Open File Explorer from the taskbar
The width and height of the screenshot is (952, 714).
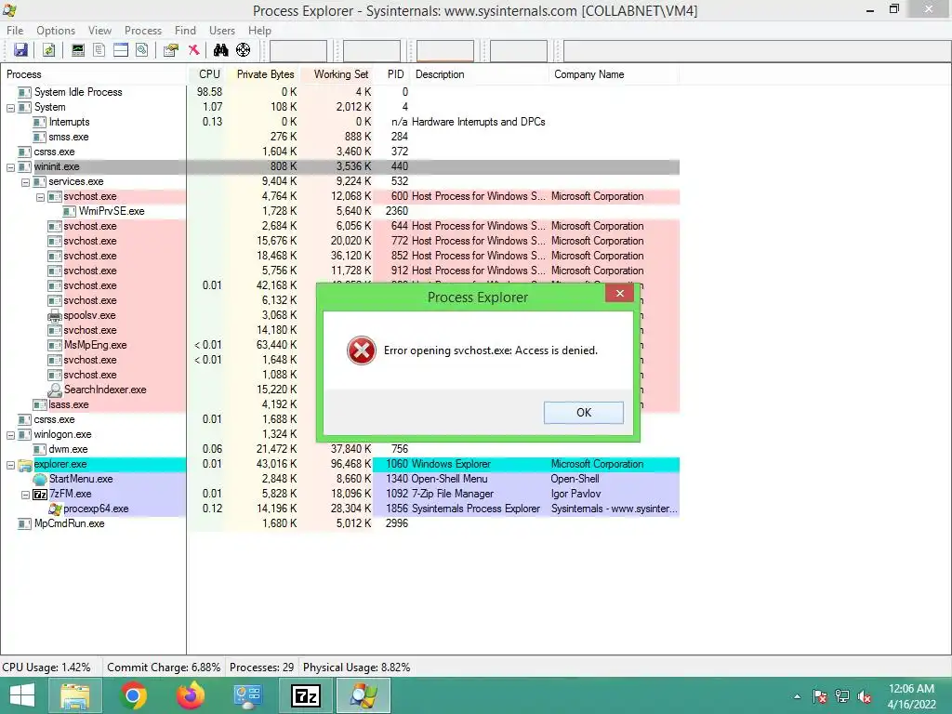(74, 695)
